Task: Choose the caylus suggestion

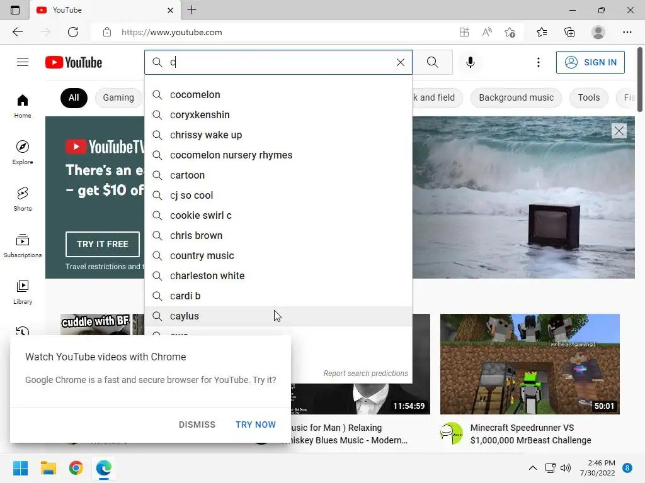Action: click(278, 316)
